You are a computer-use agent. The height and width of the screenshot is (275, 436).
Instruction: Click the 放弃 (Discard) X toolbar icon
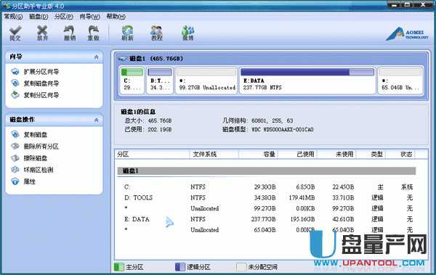click(x=42, y=33)
